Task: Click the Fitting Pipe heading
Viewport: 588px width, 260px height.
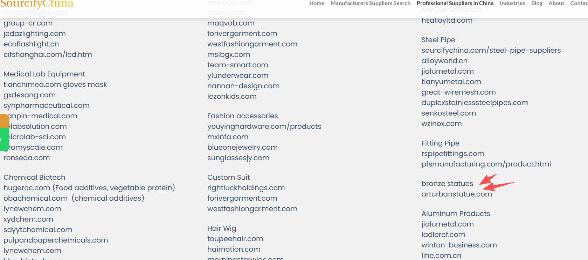Action: [441, 143]
